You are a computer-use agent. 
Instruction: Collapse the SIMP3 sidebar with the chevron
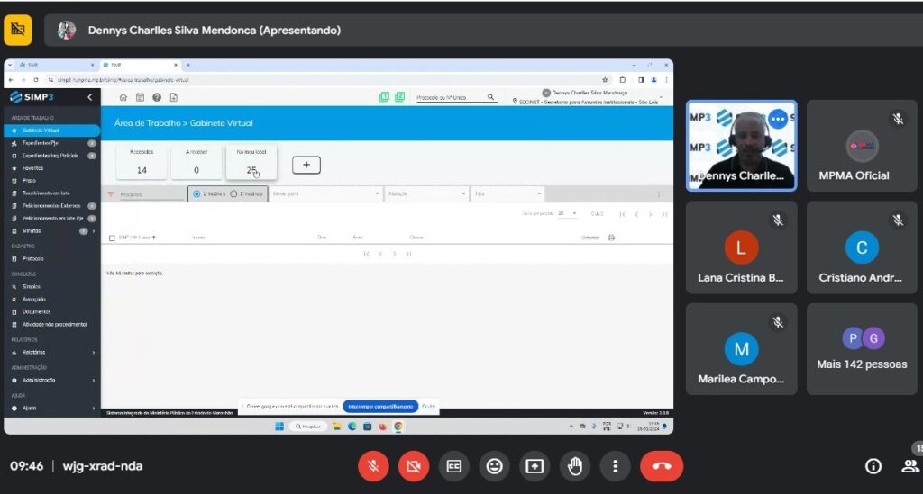pos(89,97)
